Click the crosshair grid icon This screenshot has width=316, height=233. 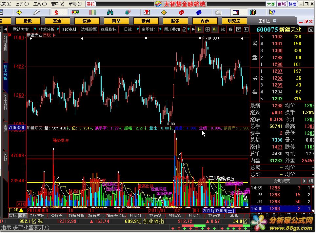point(207,29)
